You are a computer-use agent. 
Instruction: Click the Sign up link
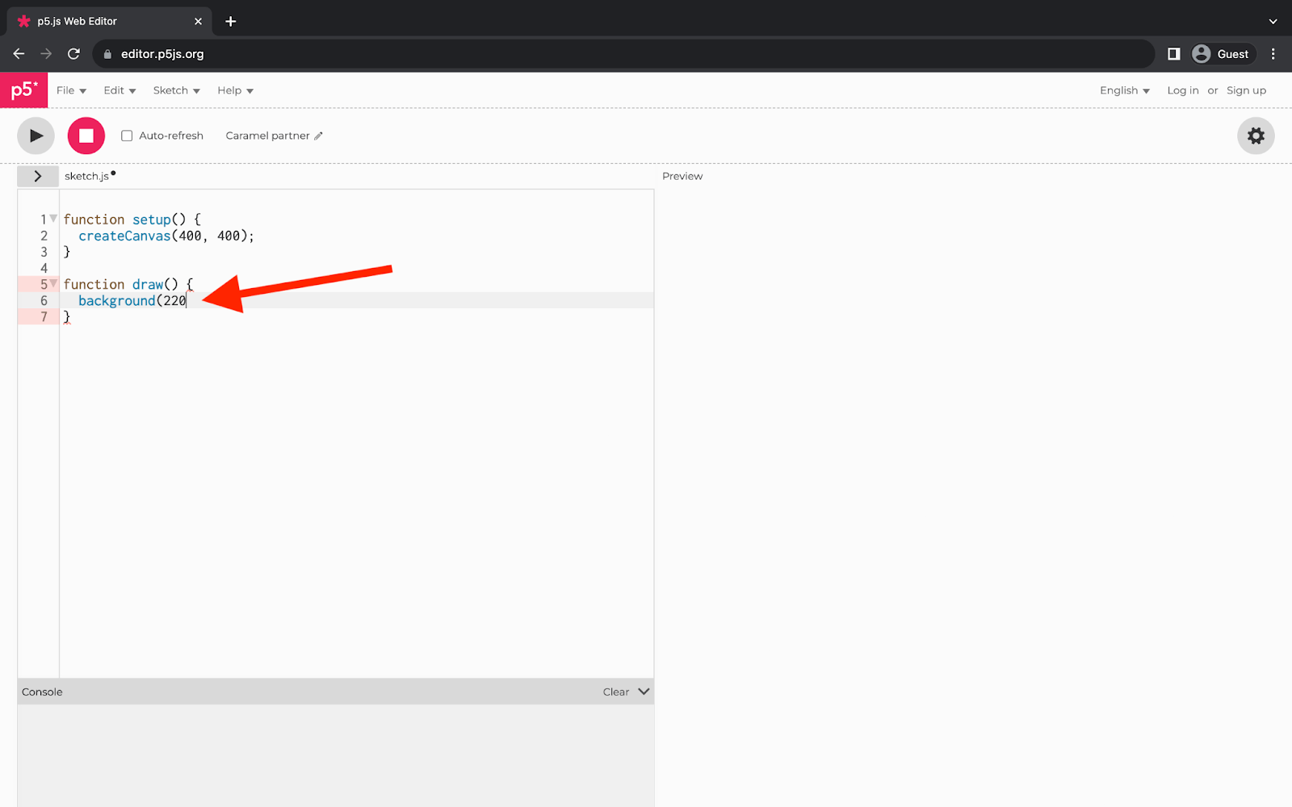[1246, 90]
